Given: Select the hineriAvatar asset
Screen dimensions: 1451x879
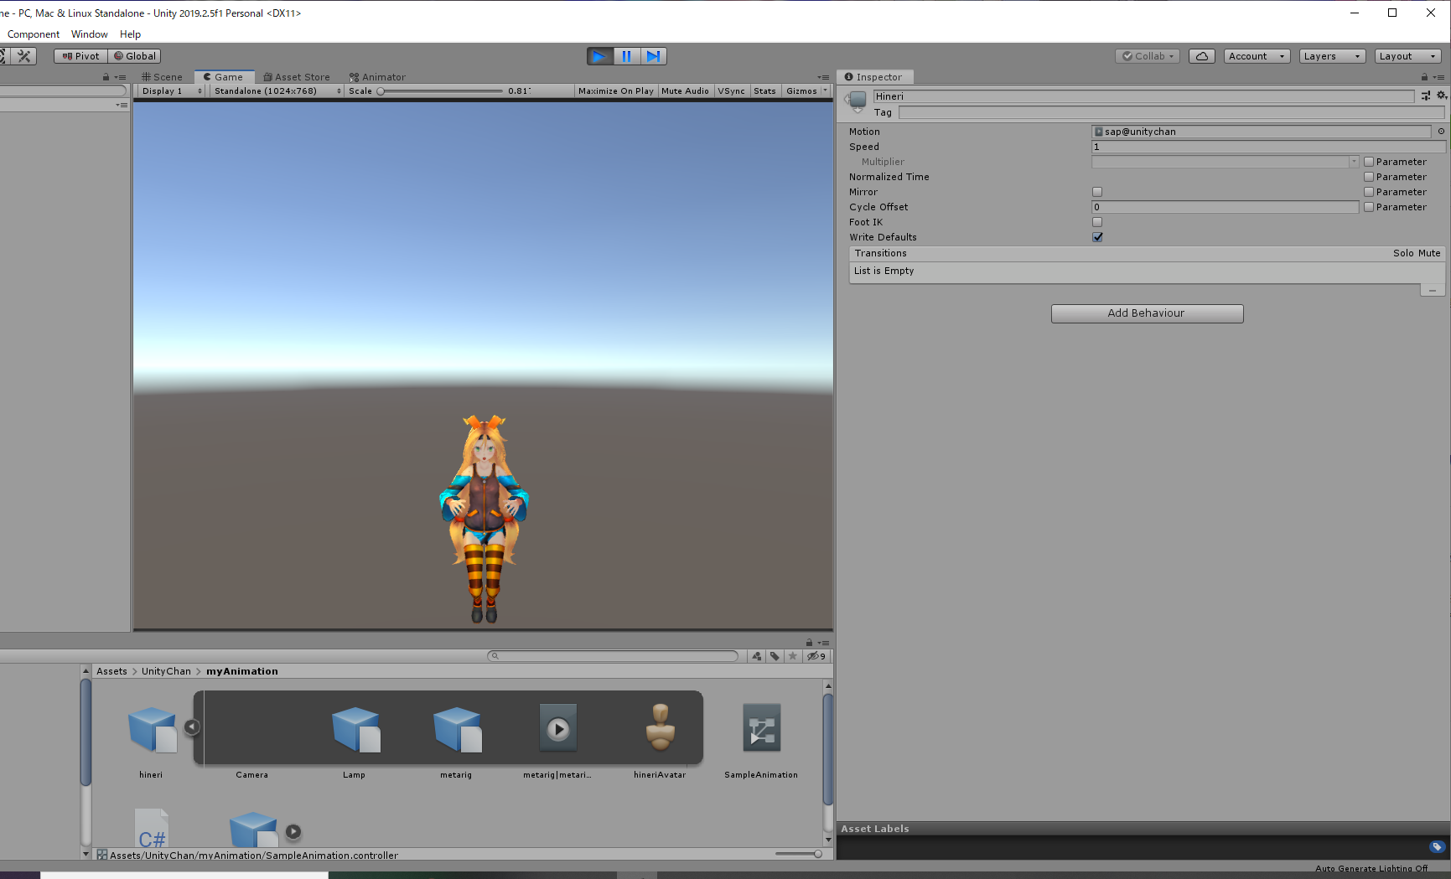Looking at the screenshot, I should (x=661, y=727).
